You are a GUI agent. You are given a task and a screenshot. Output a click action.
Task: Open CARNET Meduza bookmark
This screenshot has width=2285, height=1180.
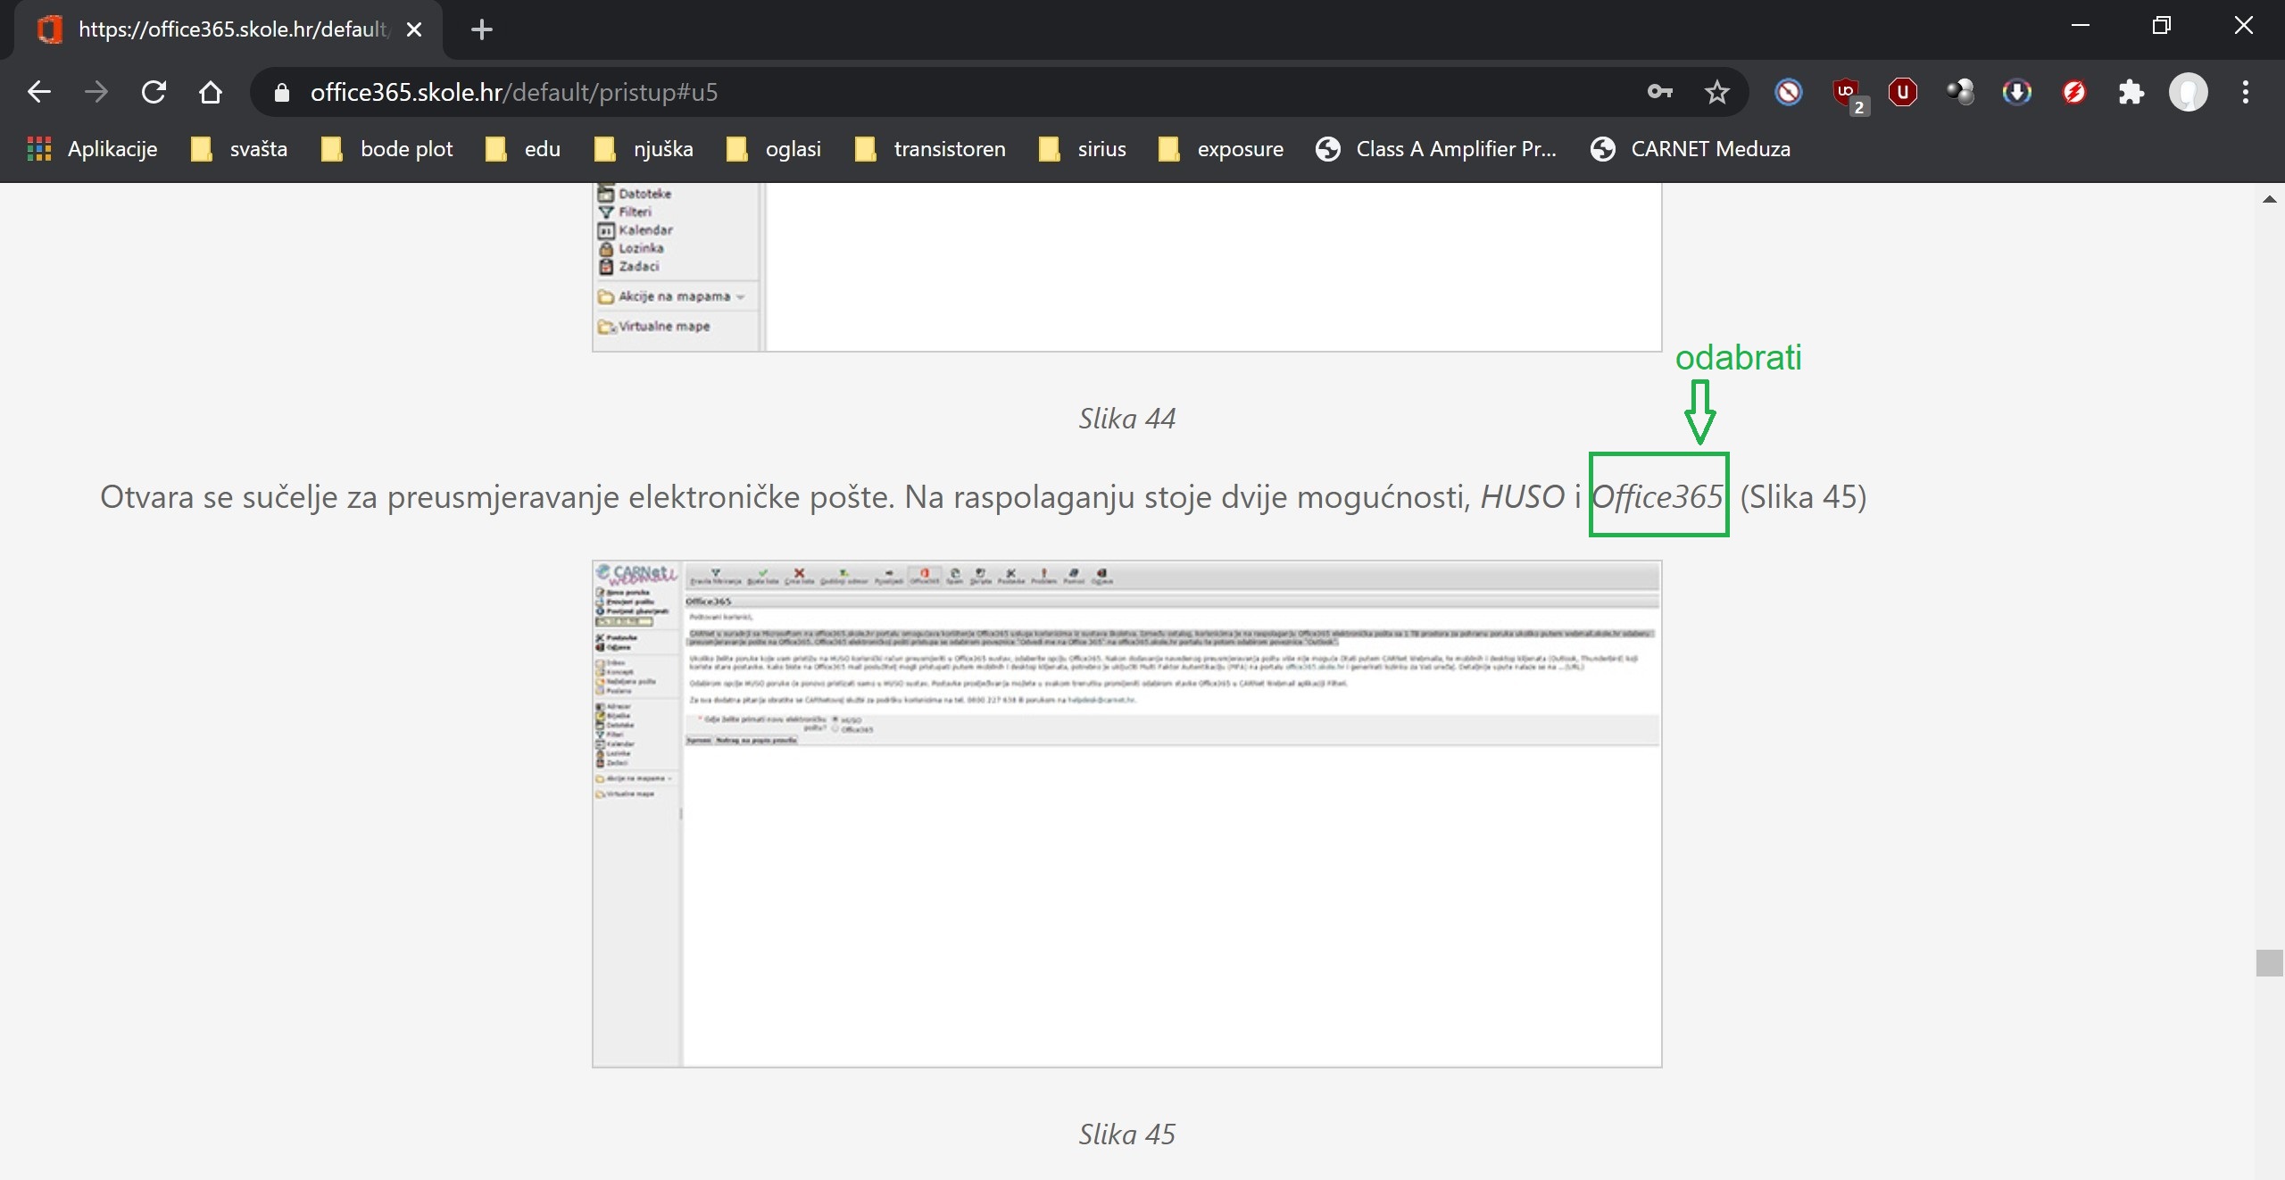(x=1691, y=149)
